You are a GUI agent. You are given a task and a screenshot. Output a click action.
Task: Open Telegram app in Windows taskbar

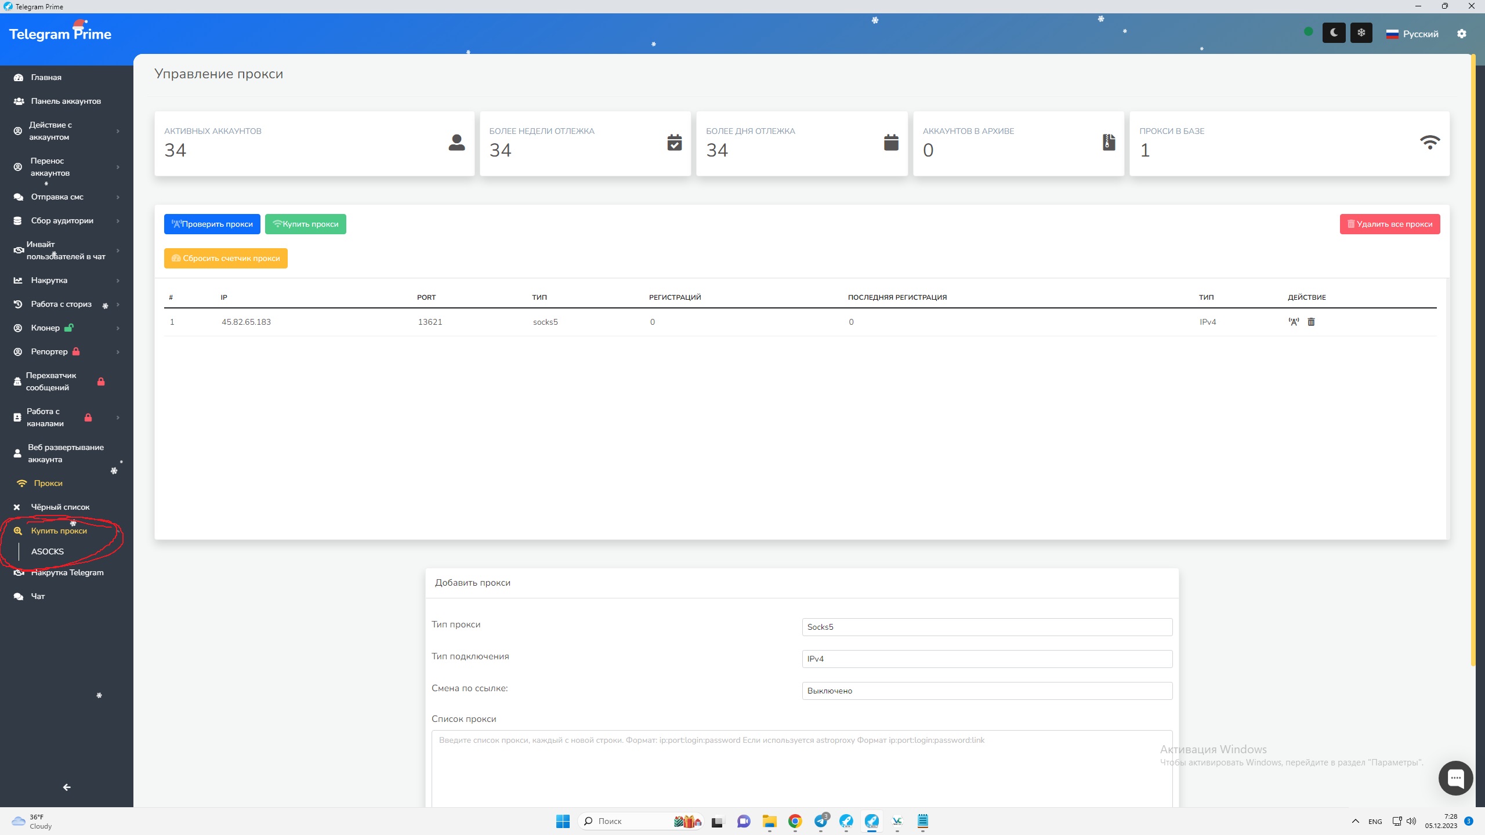point(821,821)
